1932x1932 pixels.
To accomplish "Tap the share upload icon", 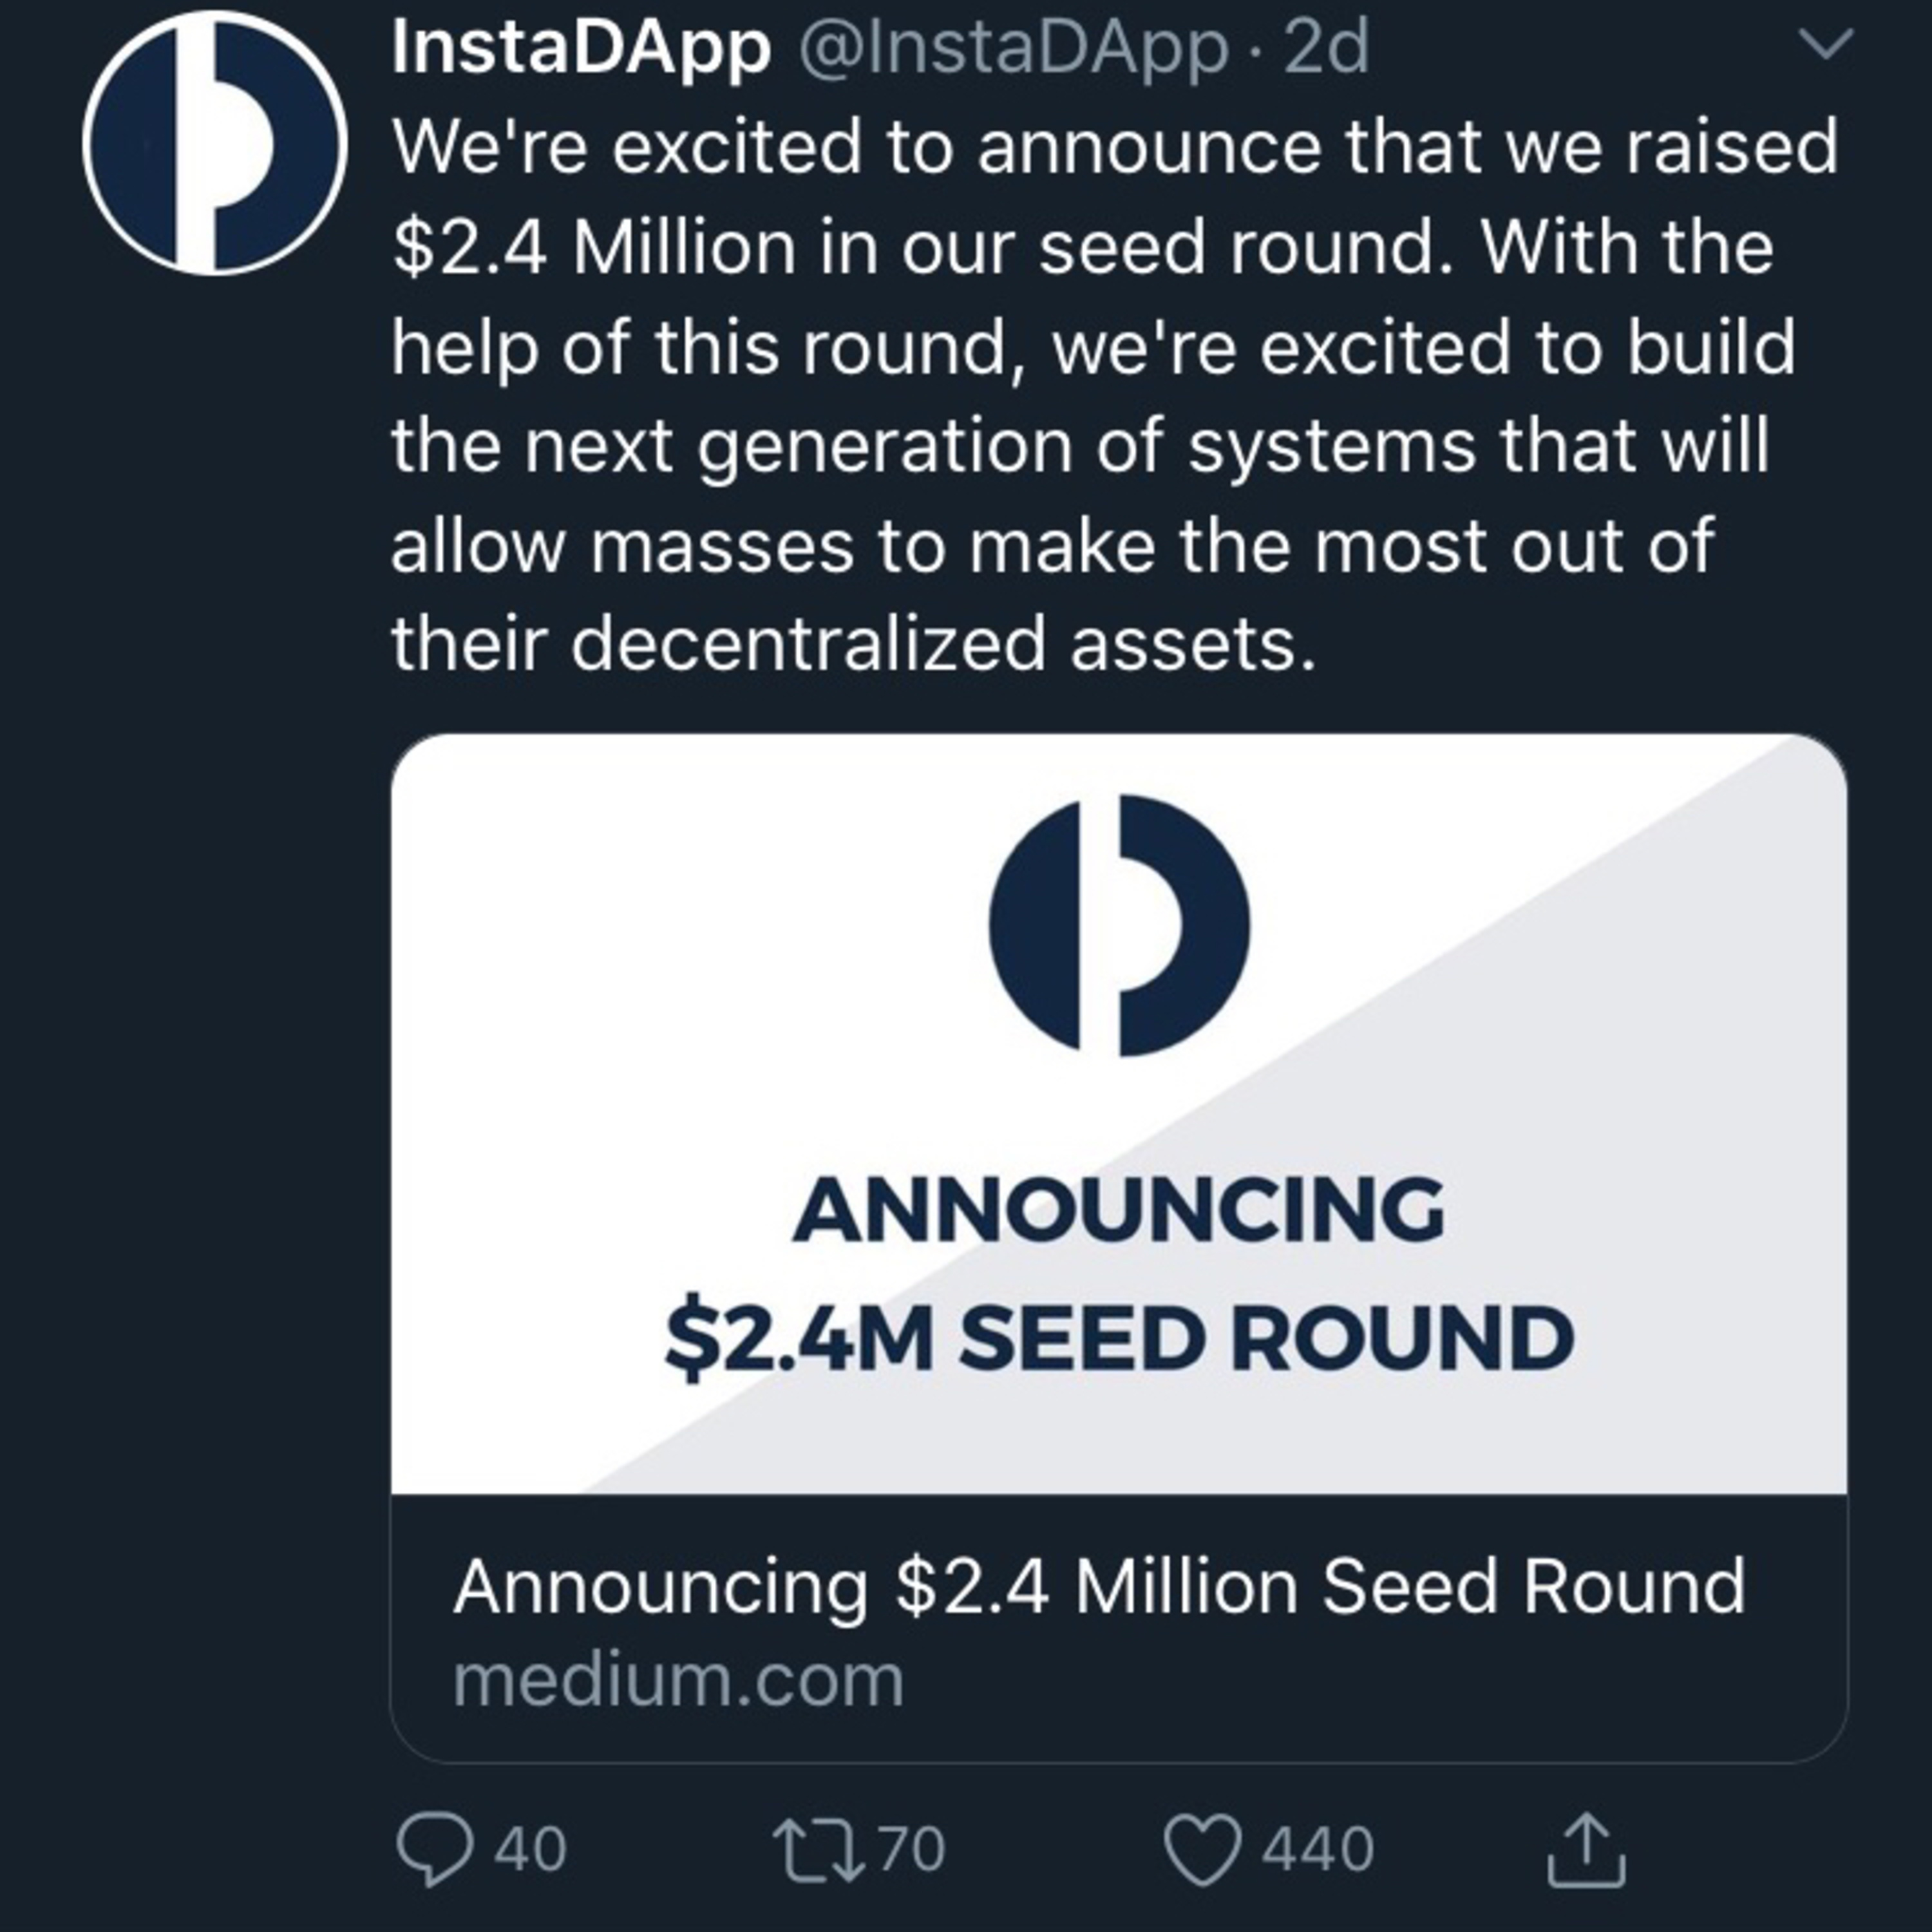I will click(1587, 1849).
